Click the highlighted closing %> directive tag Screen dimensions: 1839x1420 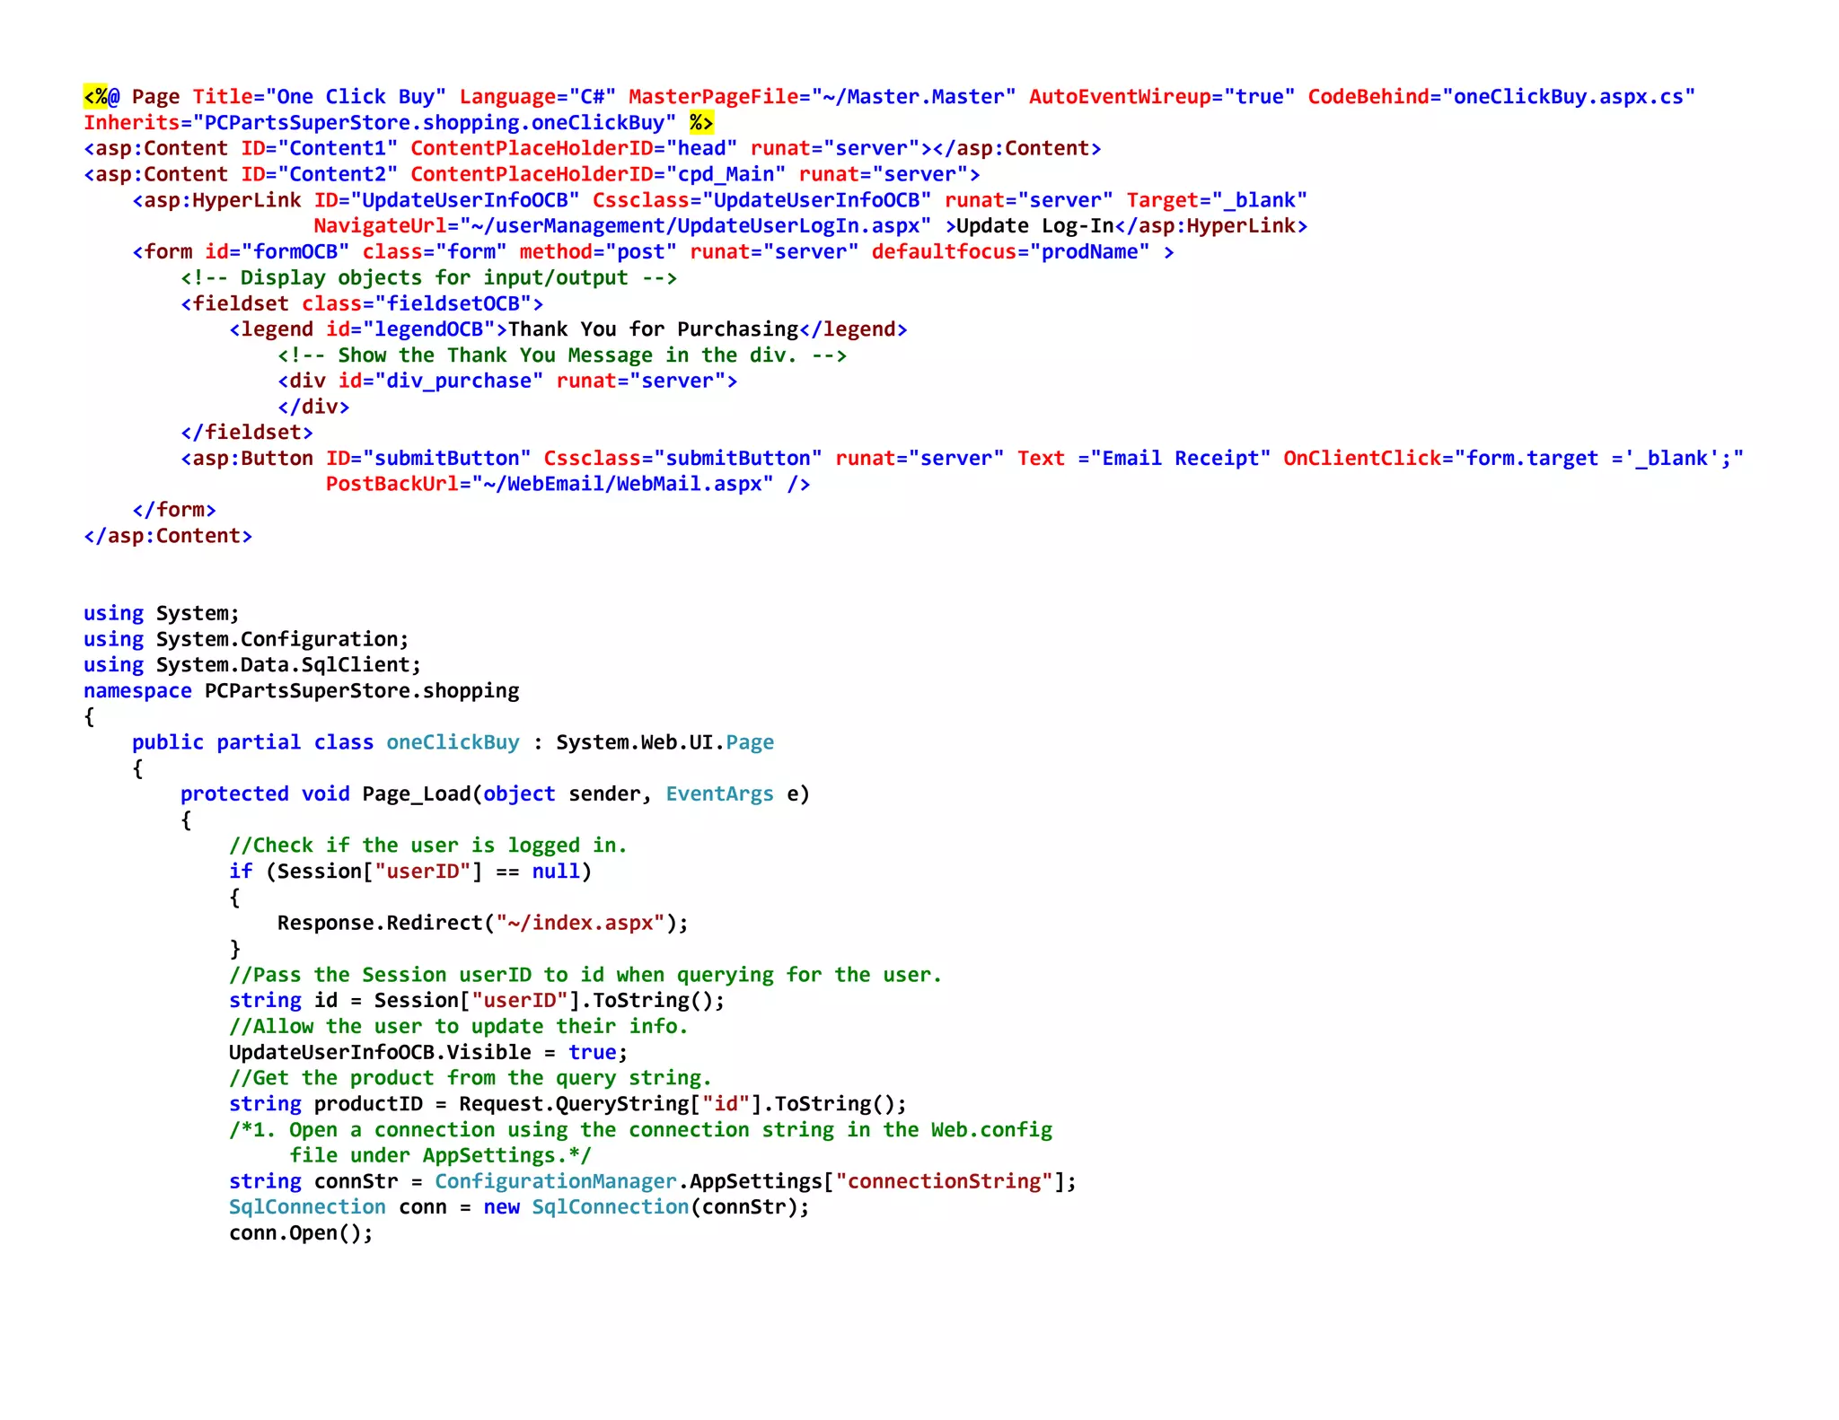tap(701, 123)
